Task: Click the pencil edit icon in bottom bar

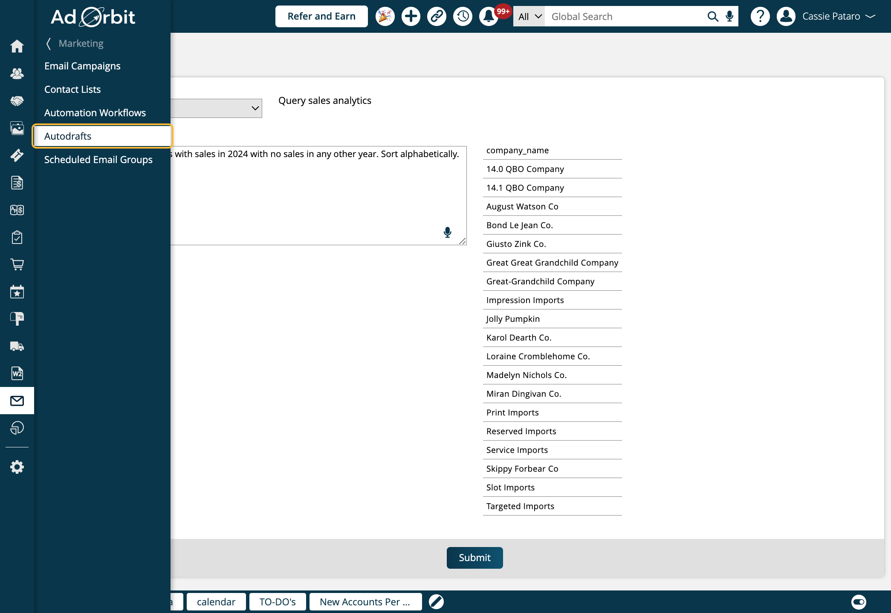Action: pyautogui.click(x=436, y=602)
